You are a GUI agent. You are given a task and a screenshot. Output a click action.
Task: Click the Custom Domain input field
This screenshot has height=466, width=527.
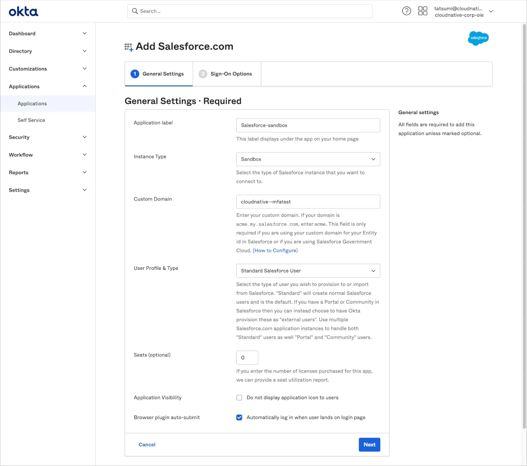308,202
